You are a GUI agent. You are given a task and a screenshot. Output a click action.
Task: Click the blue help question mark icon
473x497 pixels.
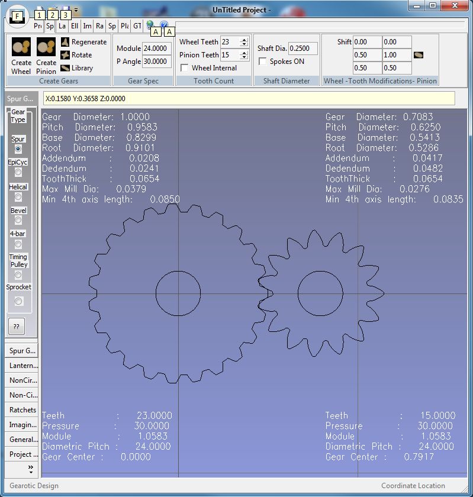point(164,24)
